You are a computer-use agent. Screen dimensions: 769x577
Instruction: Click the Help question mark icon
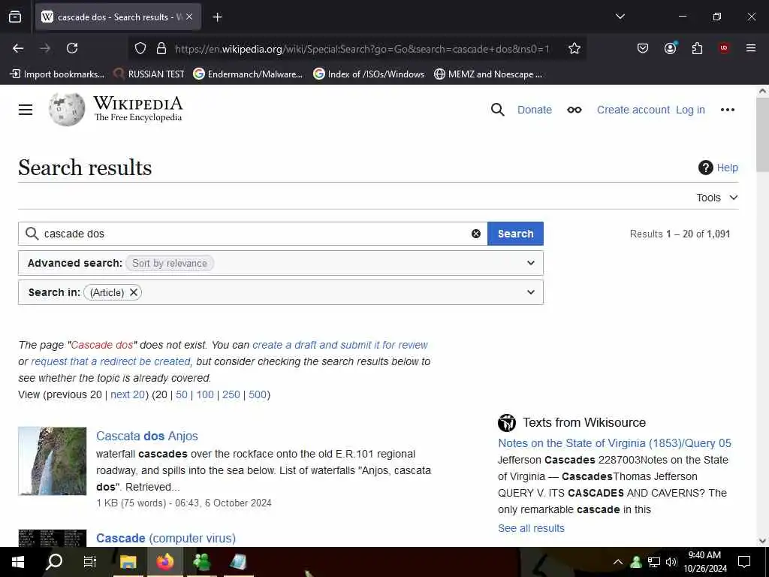tap(705, 168)
